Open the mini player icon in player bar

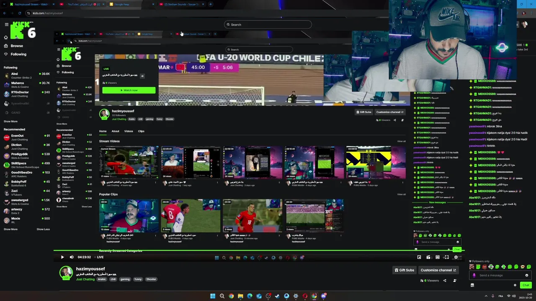click(x=419, y=257)
